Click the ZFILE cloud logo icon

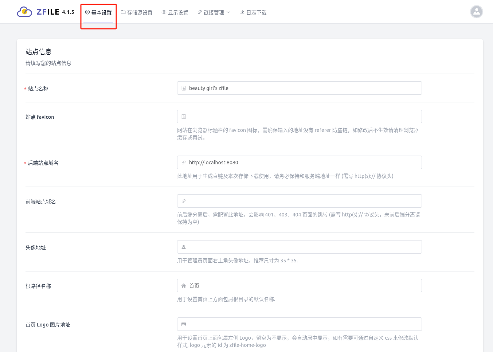(24, 12)
